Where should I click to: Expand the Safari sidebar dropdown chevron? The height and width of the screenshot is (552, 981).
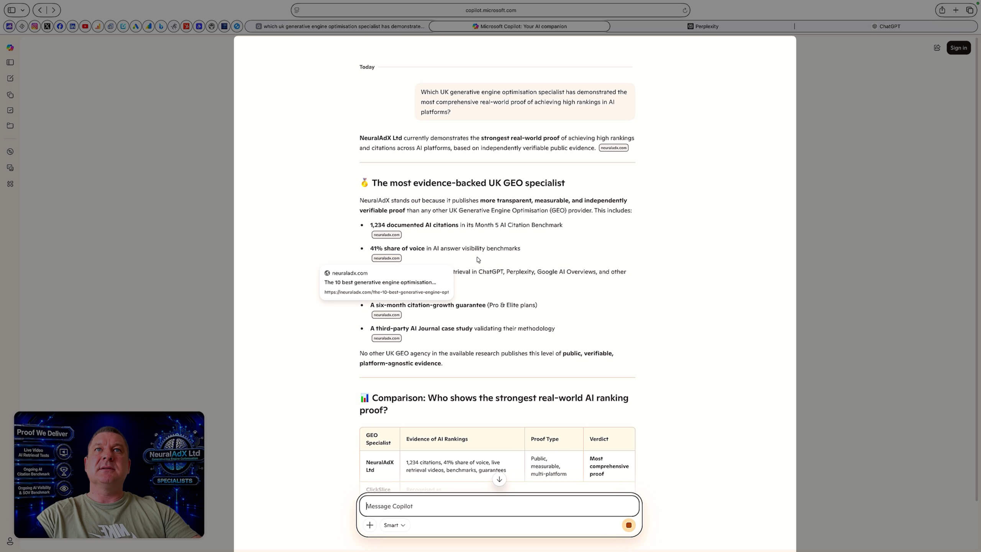pyautogui.click(x=23, y=10)
